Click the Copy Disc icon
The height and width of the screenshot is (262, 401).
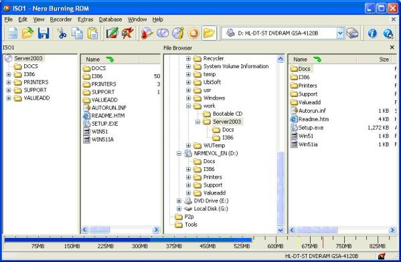pyautogui.click(x=163, y=33)
